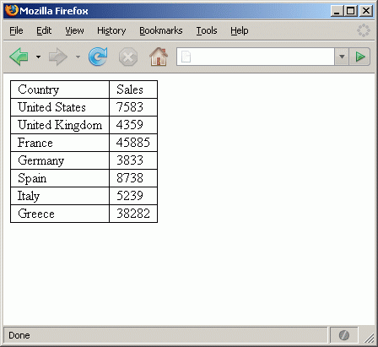Viewport: 378px width, 347px height.
Task: Click the Firefox logo in the title bar
Action: (x=11, y=11)
